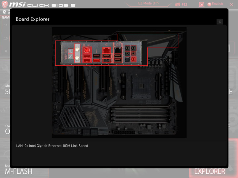Viewport: 238px width, 178px height.
Task: Select the bottom USB port under the black LAN port
Action: point(118,60)
